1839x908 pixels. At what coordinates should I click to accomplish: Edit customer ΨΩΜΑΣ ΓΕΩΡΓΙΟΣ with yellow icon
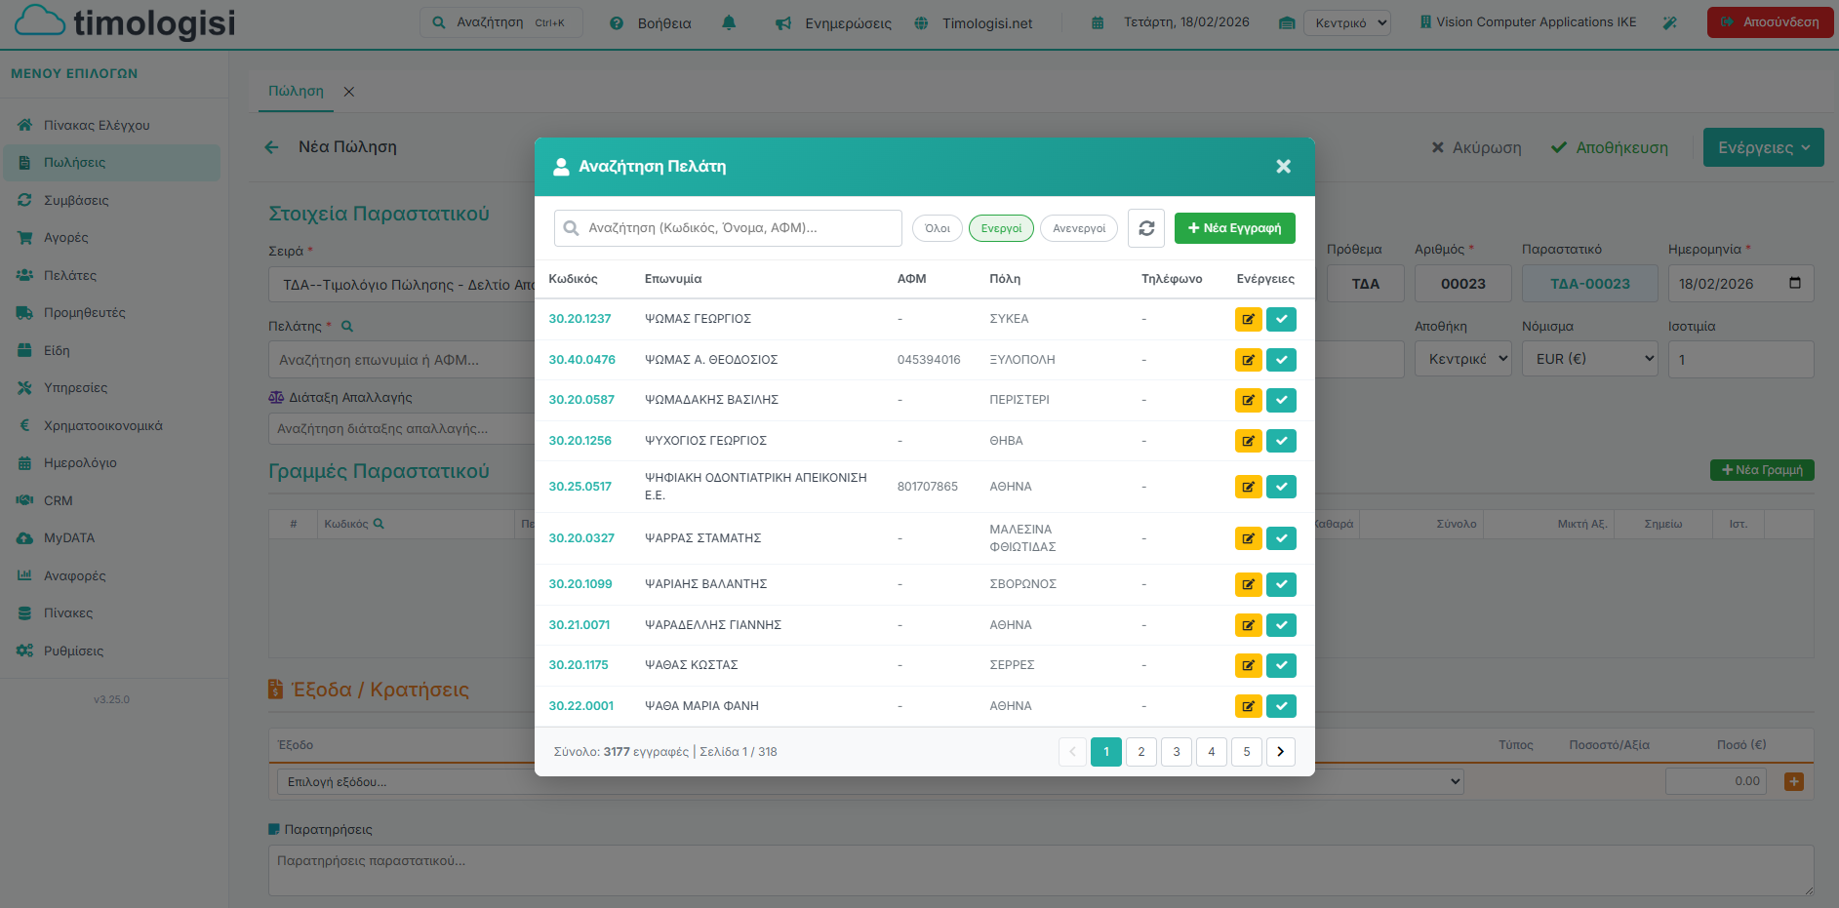[x=1248, y=319]
